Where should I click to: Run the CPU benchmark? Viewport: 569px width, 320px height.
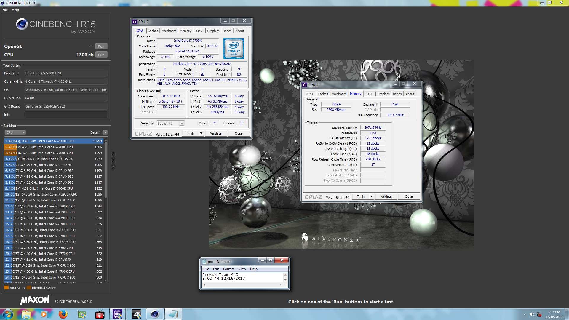[101, 55]
